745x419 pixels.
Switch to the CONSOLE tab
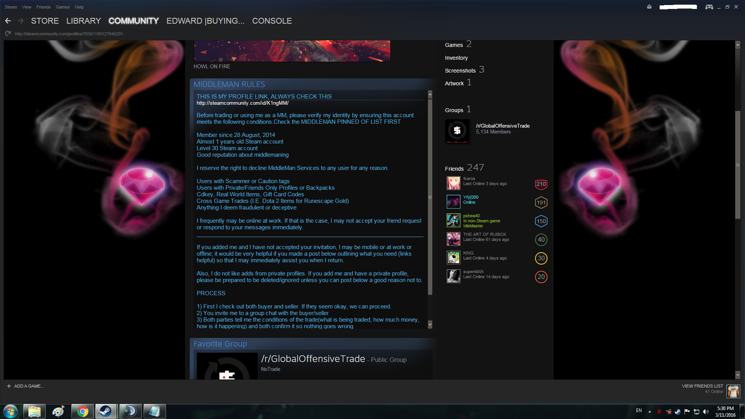(272, 21)
